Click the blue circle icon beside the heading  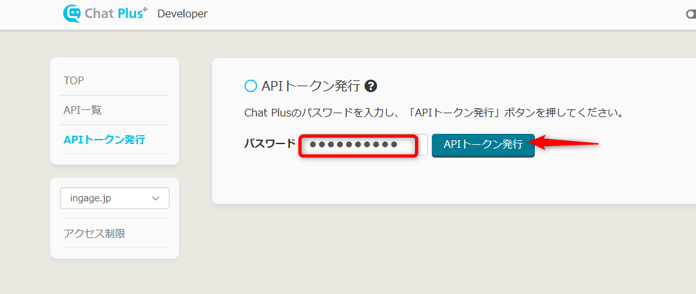[x=251, y=86]
